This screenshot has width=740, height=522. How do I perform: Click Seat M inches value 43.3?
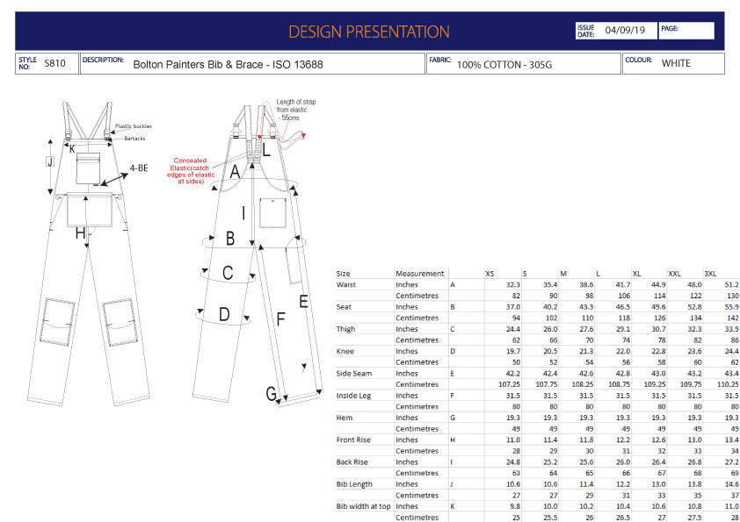[x=586, y=307]
